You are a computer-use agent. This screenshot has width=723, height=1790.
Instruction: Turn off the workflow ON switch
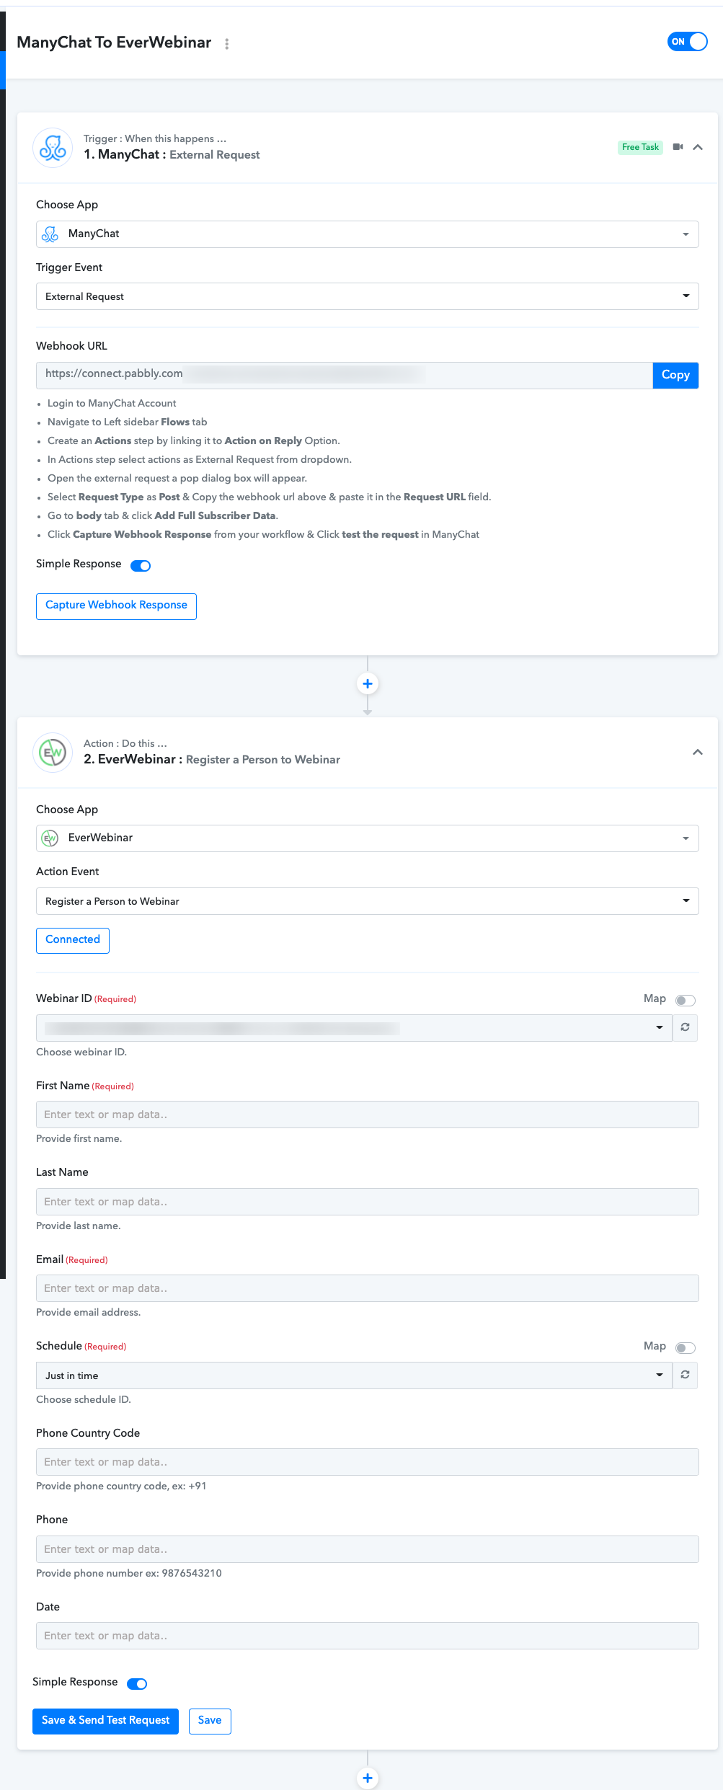click(687, 42)
